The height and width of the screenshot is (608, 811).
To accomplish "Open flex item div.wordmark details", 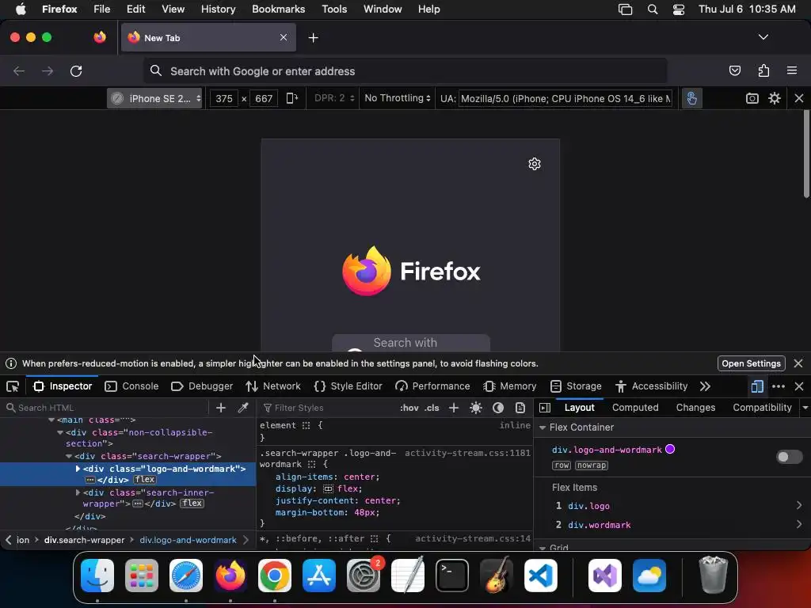I will tap(798, 524).
